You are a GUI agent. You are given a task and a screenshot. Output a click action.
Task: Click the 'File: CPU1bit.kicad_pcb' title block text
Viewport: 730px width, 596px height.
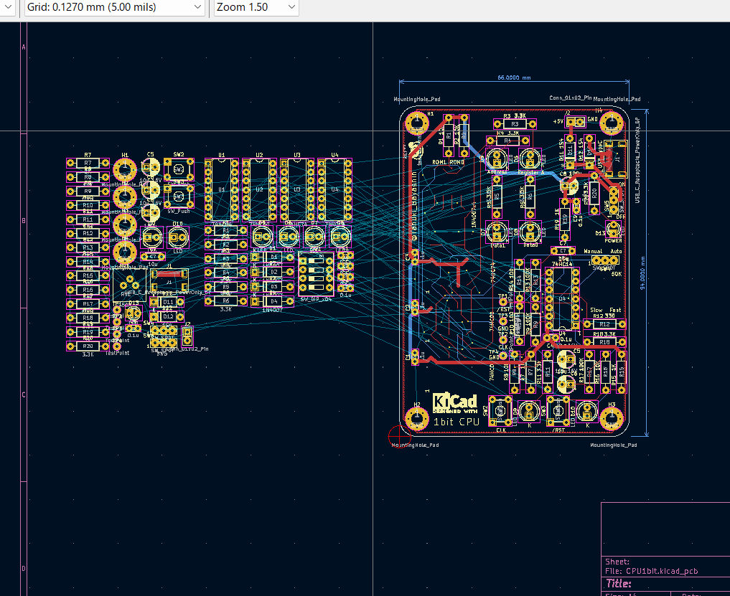tap(651, 572)
